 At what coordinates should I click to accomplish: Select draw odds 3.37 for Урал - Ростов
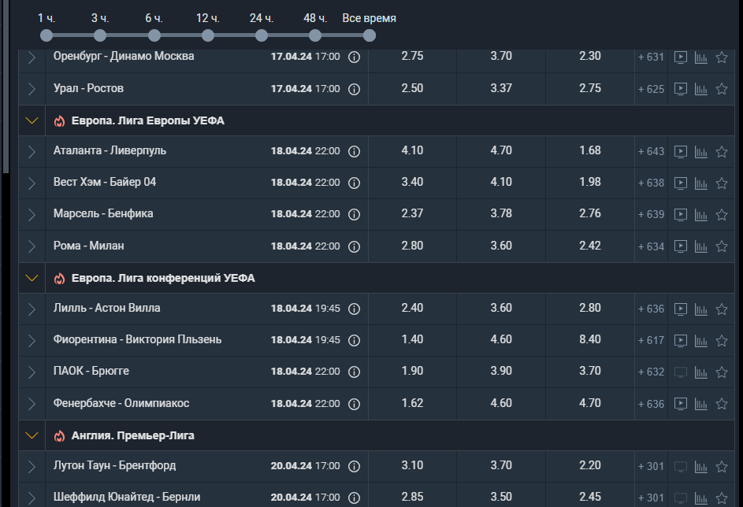click(501, 88)
